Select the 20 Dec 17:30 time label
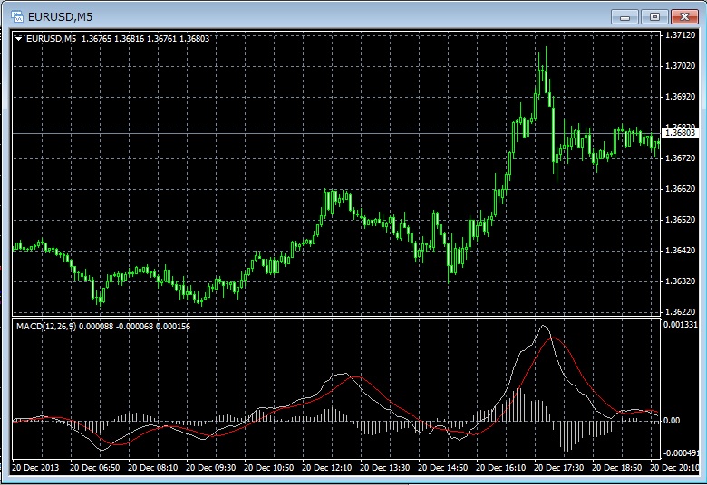Screen dimensions: 707x485 pos(559,468)
